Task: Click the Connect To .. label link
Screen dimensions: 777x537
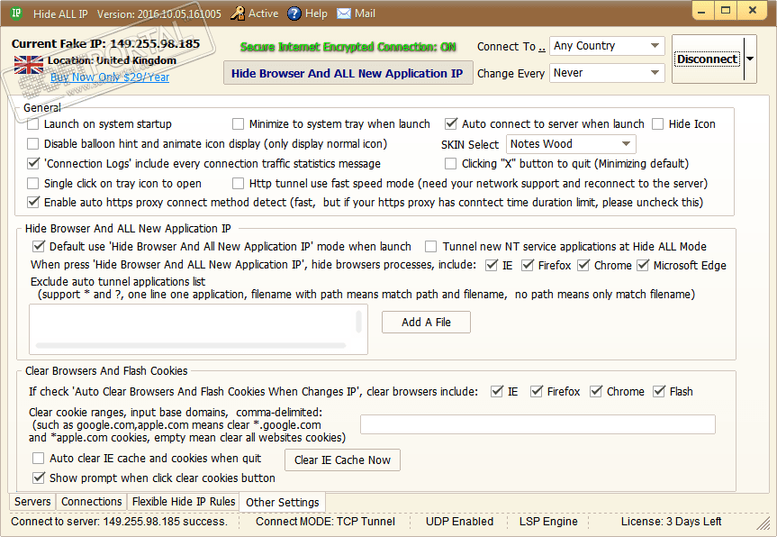Action: coord(511,47)
